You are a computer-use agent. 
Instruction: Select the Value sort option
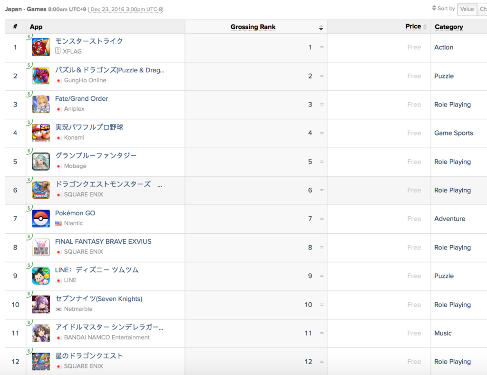[x=467, y=9]
